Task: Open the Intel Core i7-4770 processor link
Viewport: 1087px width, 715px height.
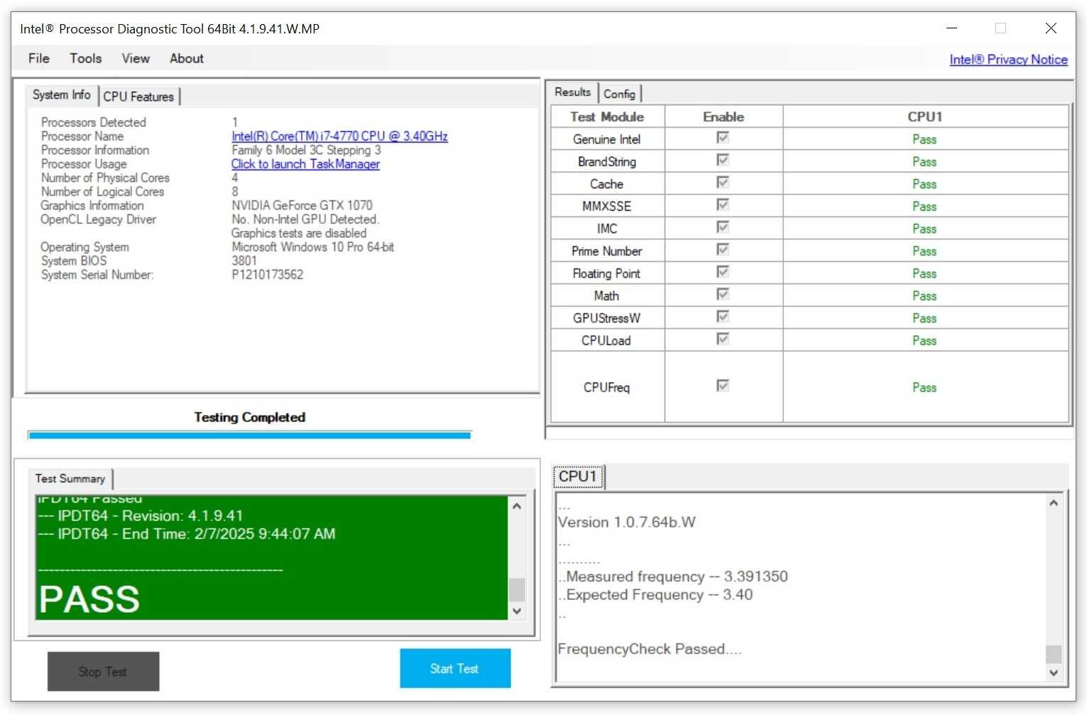Action: tap(339, 136)
